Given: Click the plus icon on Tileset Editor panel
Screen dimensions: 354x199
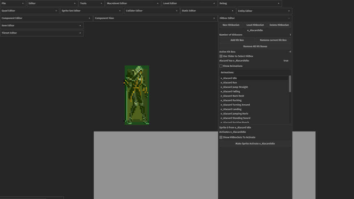Looking at the screenshot, I should (80, 33).
